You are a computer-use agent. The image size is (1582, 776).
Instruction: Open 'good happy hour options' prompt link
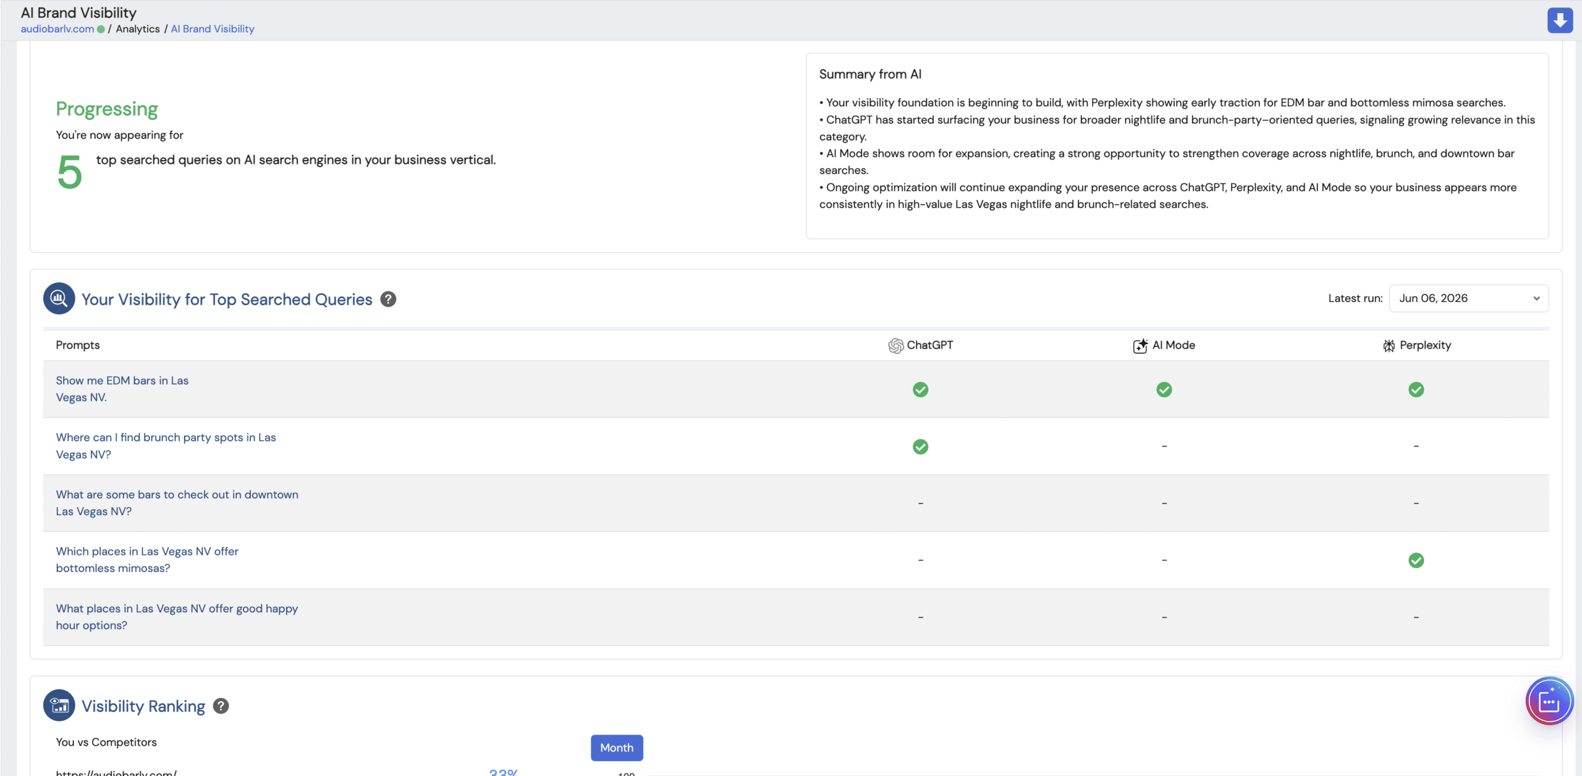pos(177,617)
